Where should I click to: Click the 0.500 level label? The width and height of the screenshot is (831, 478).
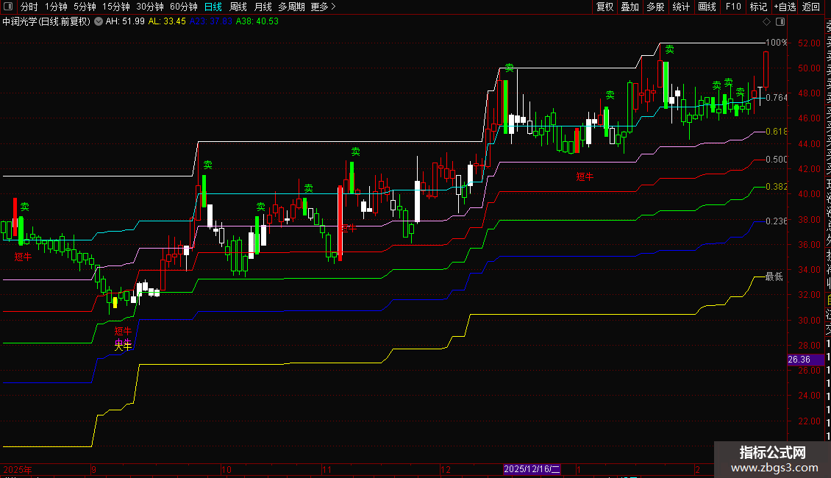pyautogui.click(x=777, y=160)
